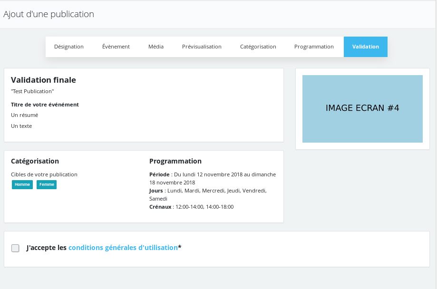Click the "Test Publication" title text

click(x=33, y=91)
